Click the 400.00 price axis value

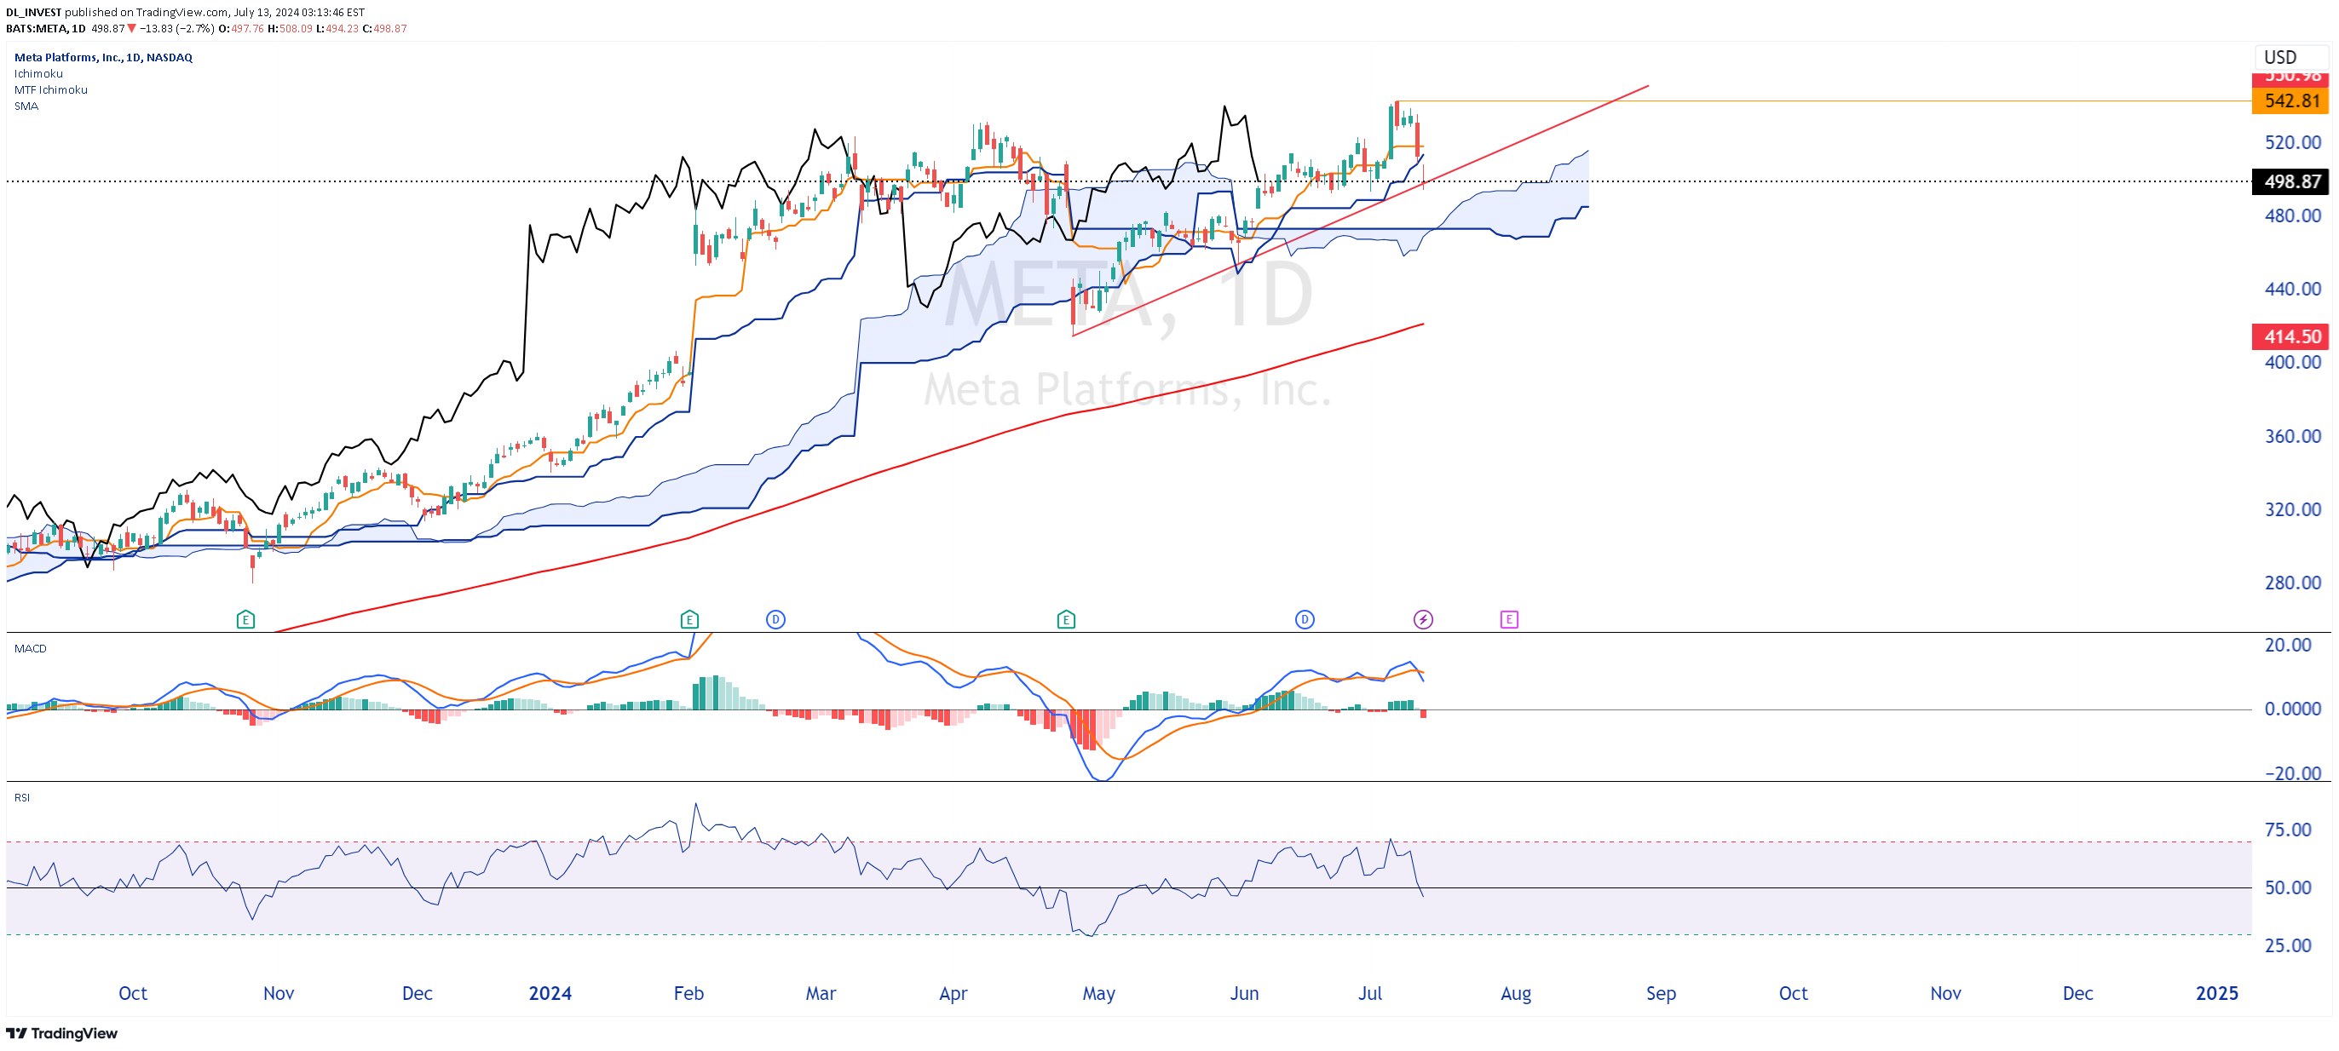click(2293, 362)
